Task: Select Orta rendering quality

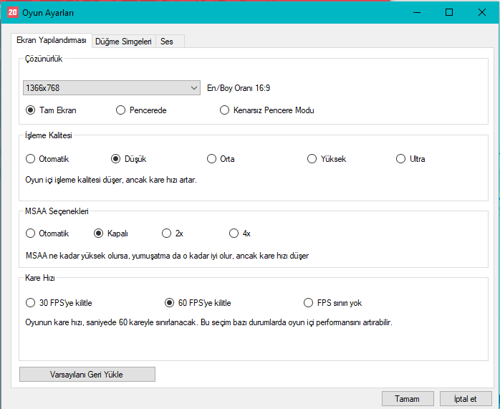Action: (x=221, y=159)
